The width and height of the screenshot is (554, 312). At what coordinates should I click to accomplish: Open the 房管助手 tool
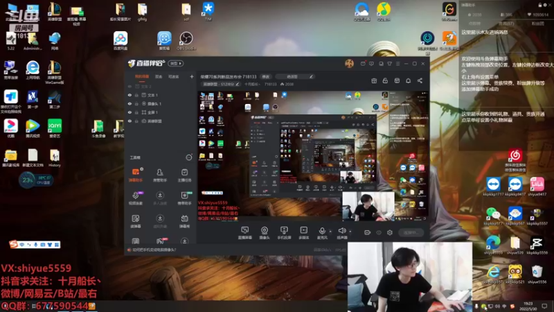(x=160, y=175)
